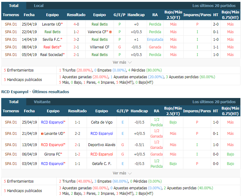The width and height of the screenshot is (241, 196).
Task: Click the -0.5/1 handicap in the Alavés row
Action: click(x=139, y=145)
